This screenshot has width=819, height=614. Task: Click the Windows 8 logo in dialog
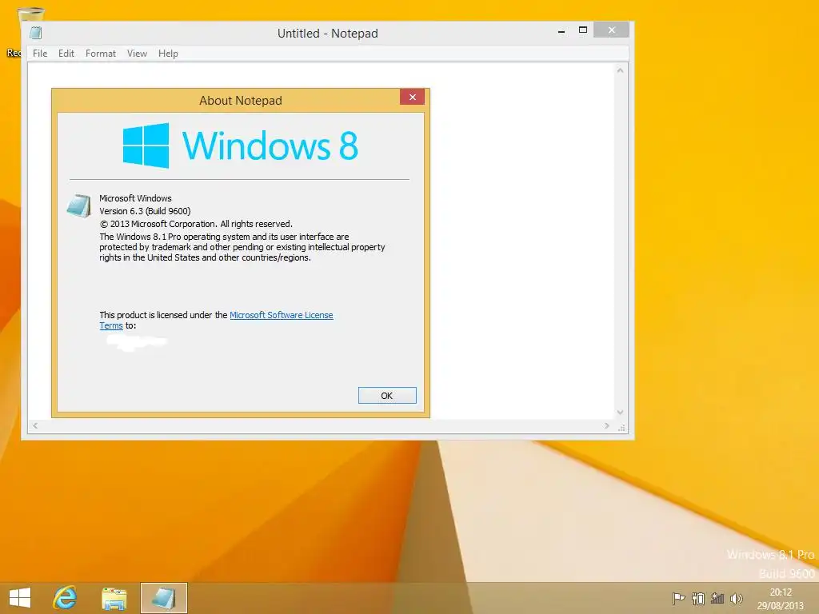pyautogui.click(x=240, y=146)
